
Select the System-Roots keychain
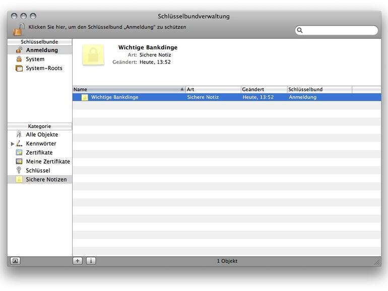pos(44,68)
